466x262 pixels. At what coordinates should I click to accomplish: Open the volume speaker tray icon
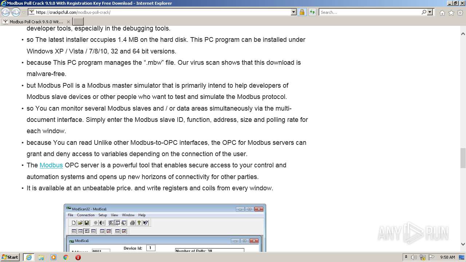[414, 257]
